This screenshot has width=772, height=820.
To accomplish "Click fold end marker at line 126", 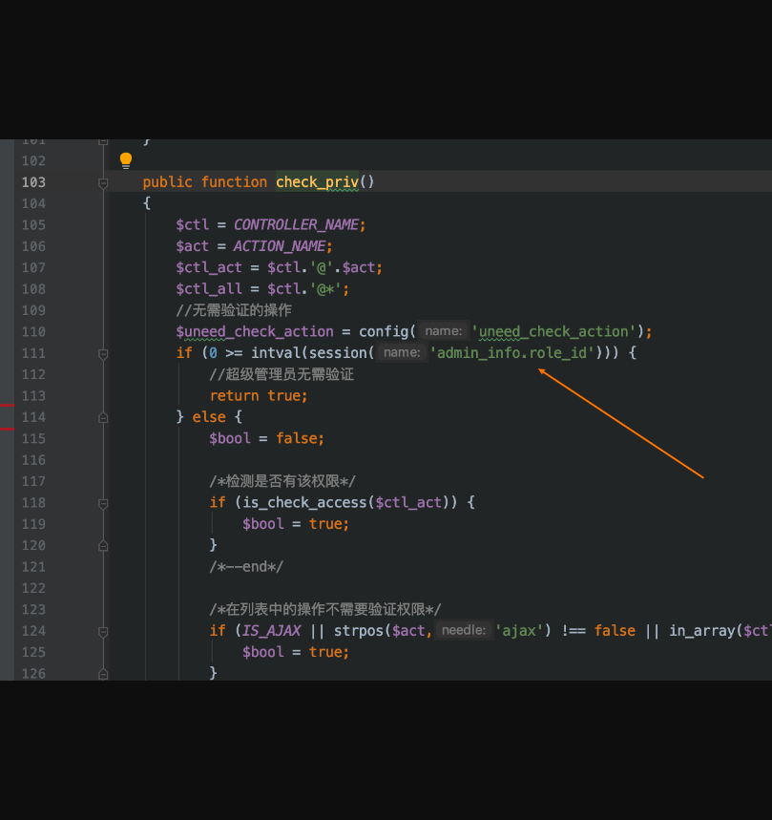I will click(103, 673).
